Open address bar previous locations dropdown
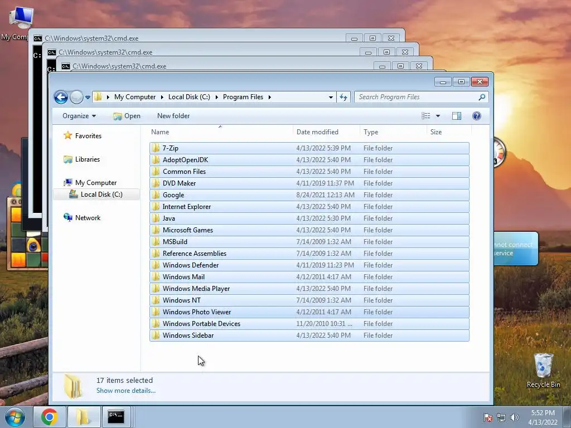 [x=331, y=97]
